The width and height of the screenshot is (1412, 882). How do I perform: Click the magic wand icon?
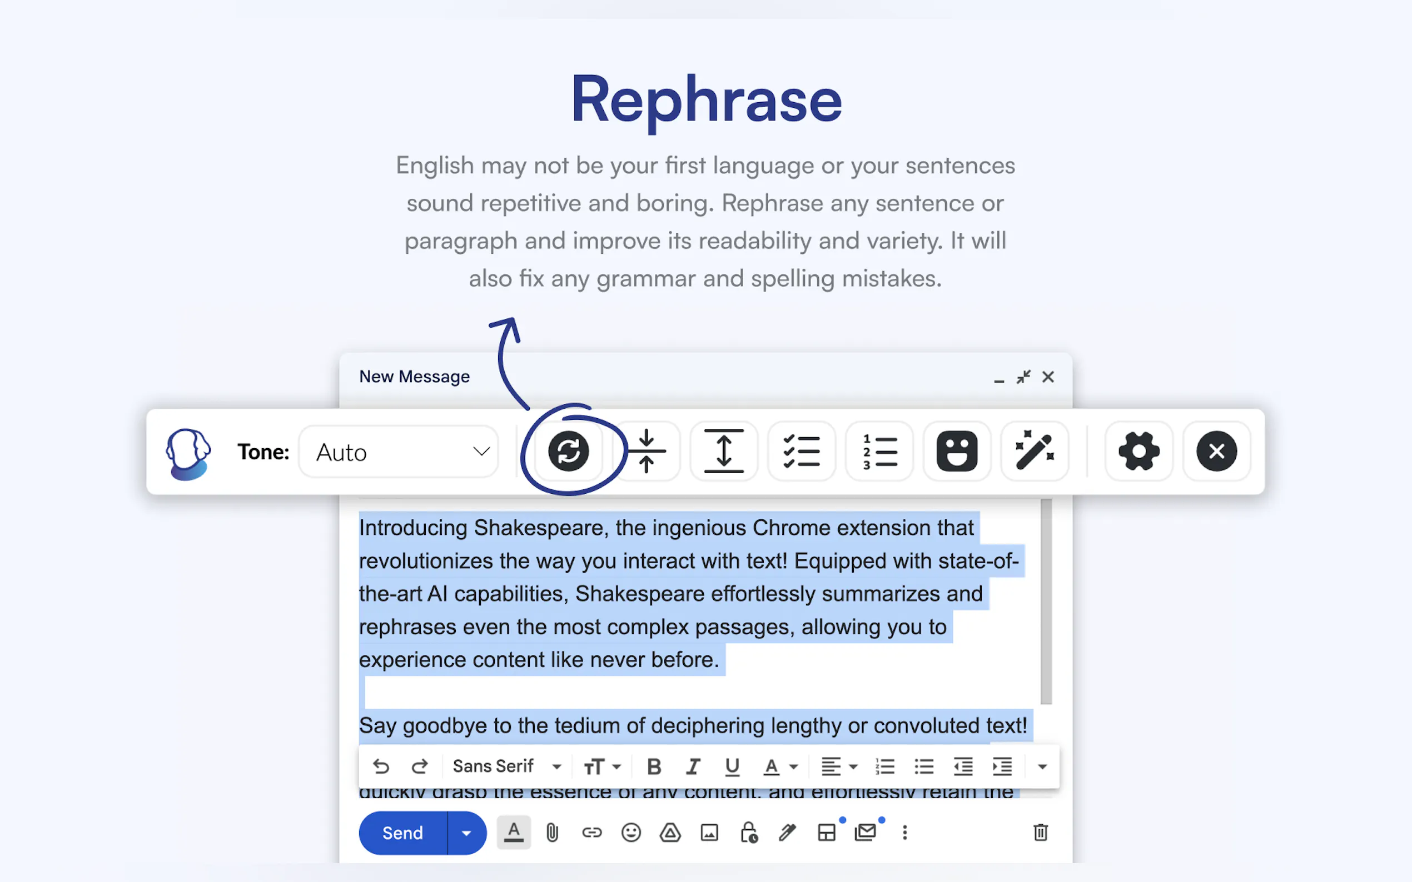click(1035, 451)
